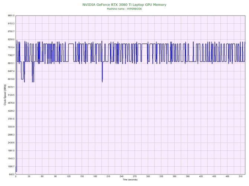Viewport: 249px width, 186px height.
Task: Click the 240 seconds x-axis tick label
Action: tap(122, 176)
